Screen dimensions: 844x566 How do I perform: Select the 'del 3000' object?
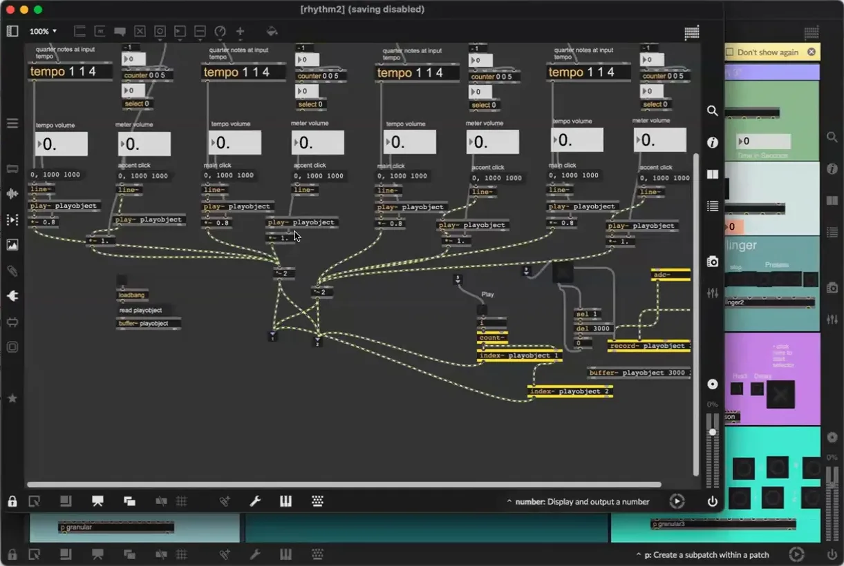pyautogui.click(x=592, y=329)
